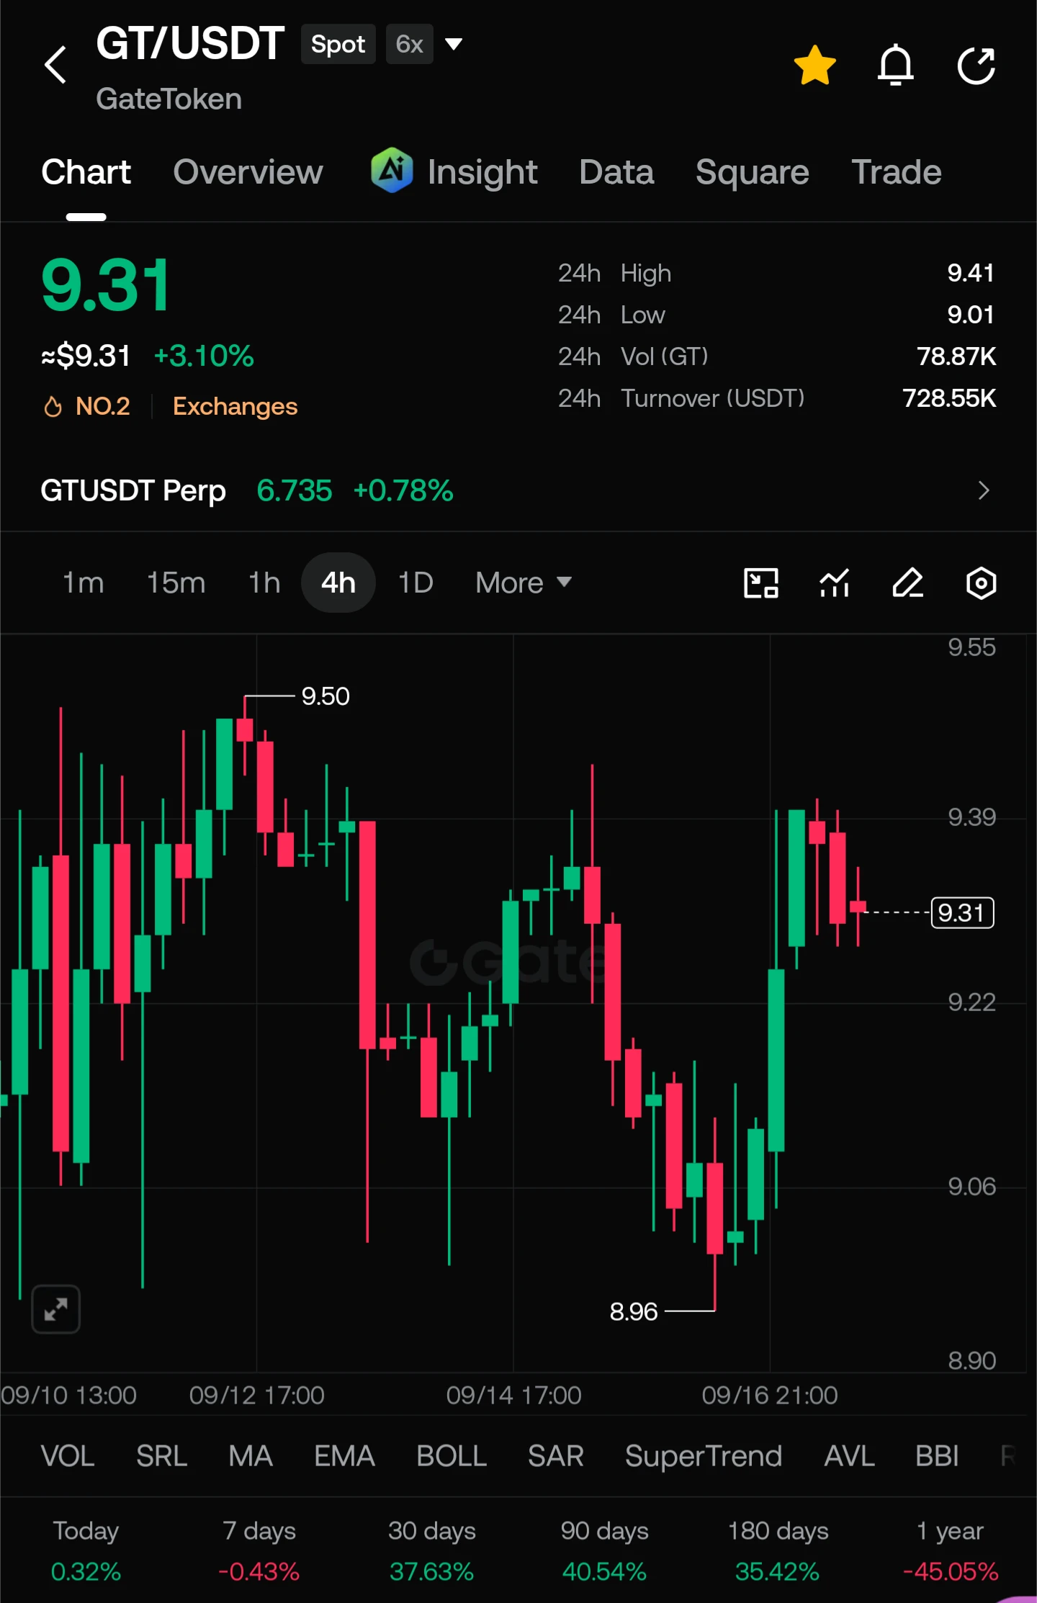Open the GTUSDT Perp row
Image resolution: width=1037 pixels, height=1603 pixels.
(518, 490)
